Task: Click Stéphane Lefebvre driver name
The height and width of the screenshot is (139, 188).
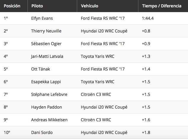Action: [x=49, y=94]
